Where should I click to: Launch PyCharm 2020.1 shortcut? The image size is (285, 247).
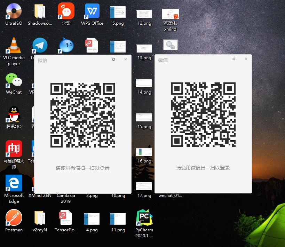click(x=144, y=217)
